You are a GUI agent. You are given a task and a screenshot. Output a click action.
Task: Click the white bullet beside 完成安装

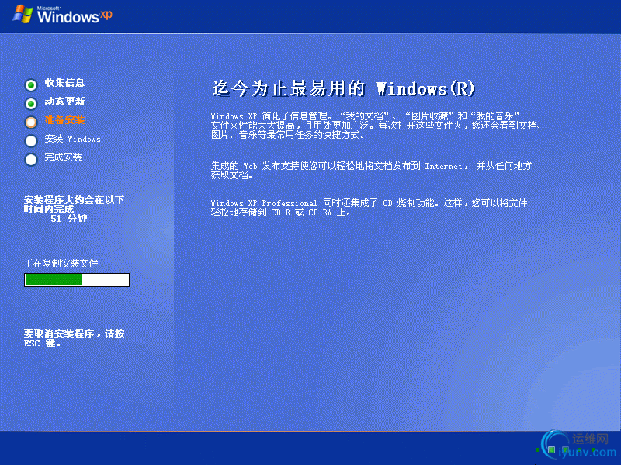pos(31,160)
